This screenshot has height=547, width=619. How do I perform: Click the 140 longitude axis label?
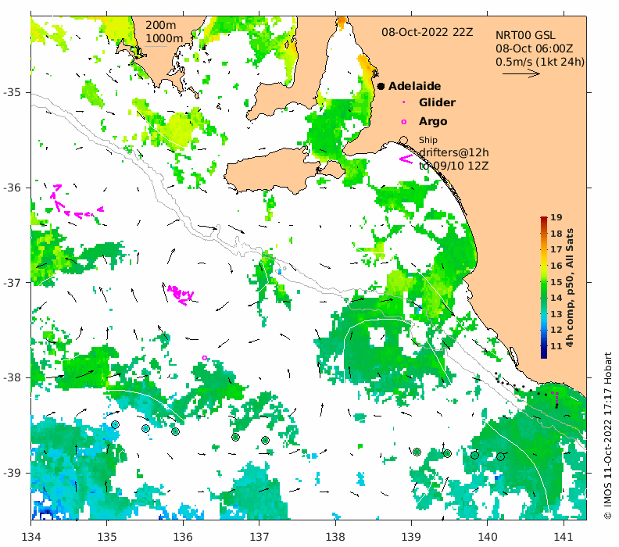tap(488, 537)
